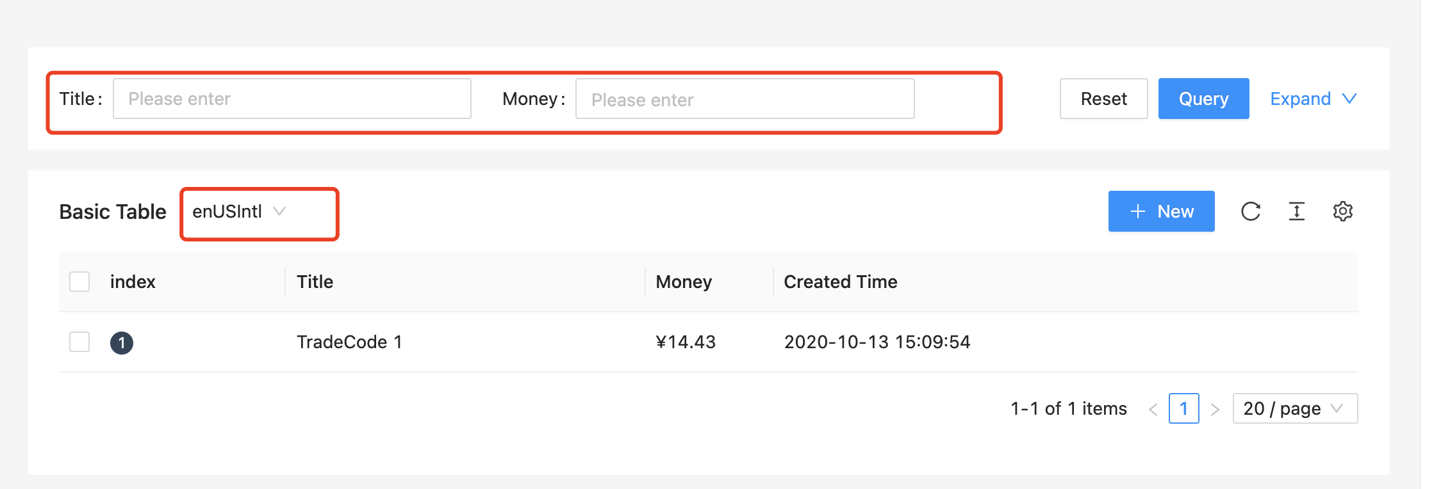
Task: Click the index badge for row 1
Action: click(x=122, y=342)
